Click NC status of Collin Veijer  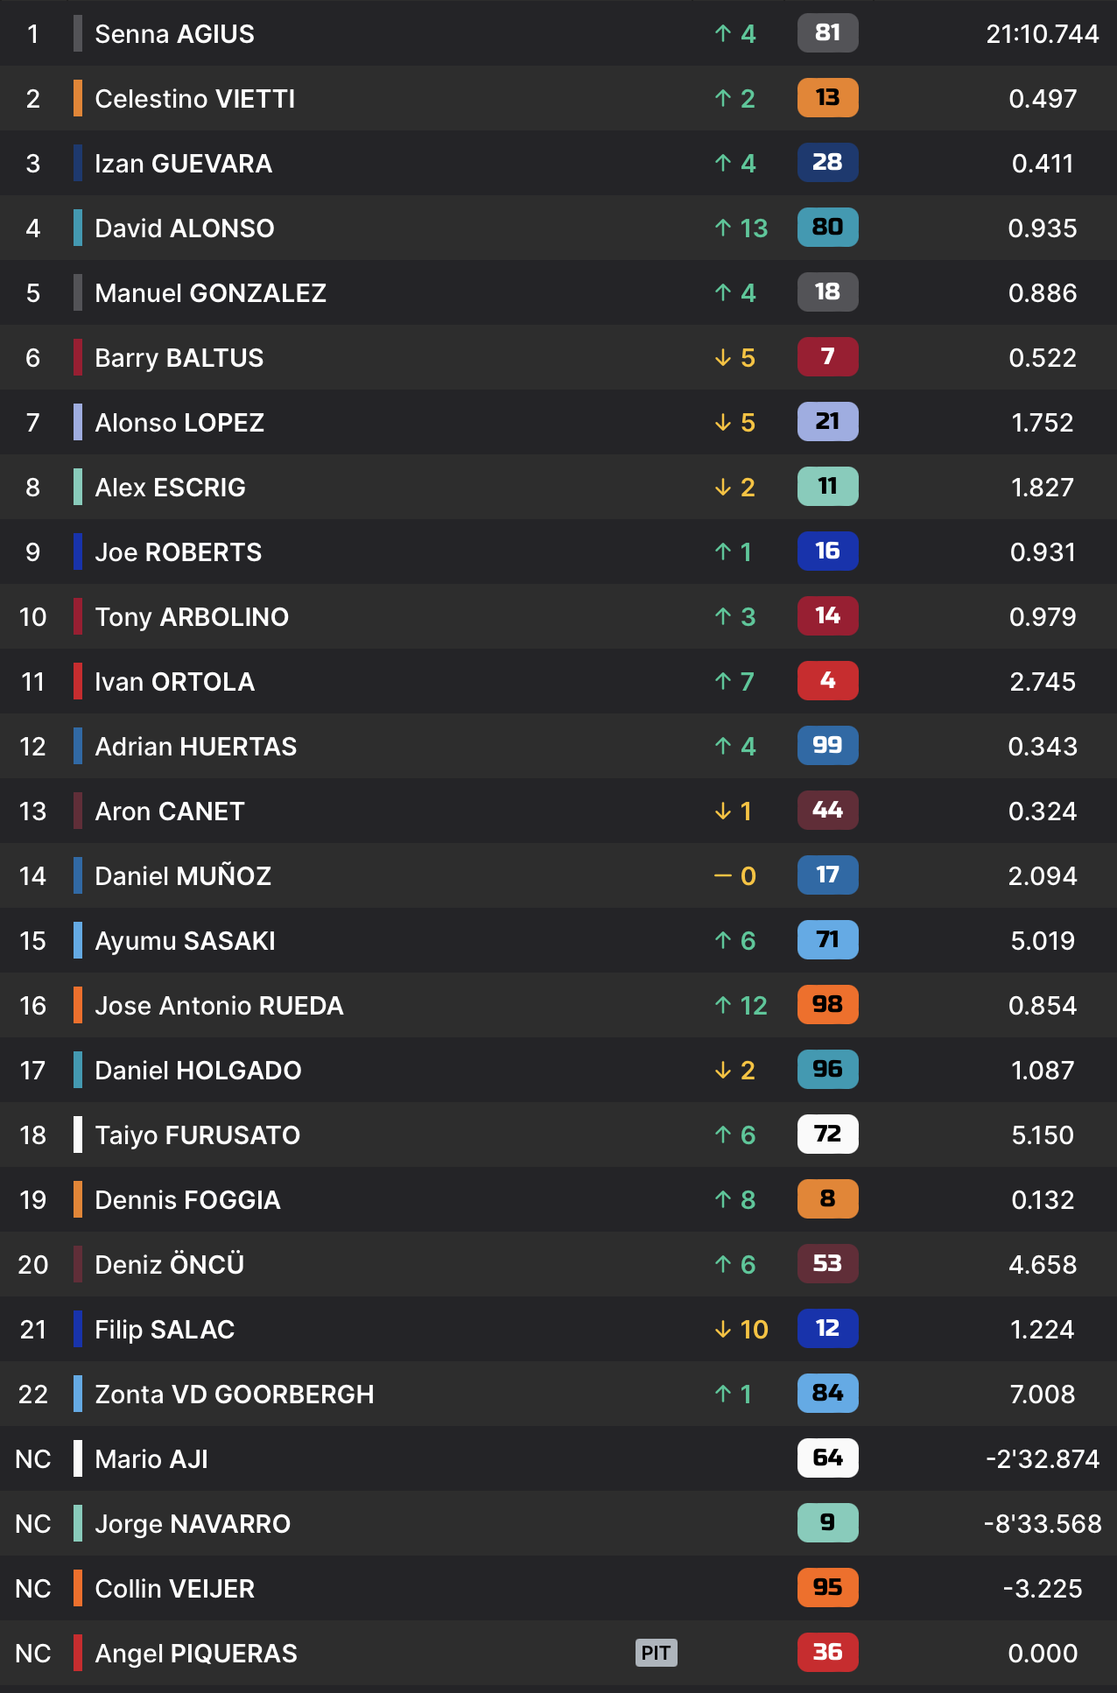click(33, 1588)
